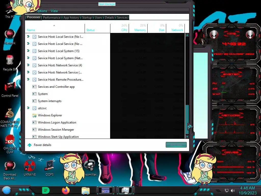Click the right alien head in TIME gadget

250,34
